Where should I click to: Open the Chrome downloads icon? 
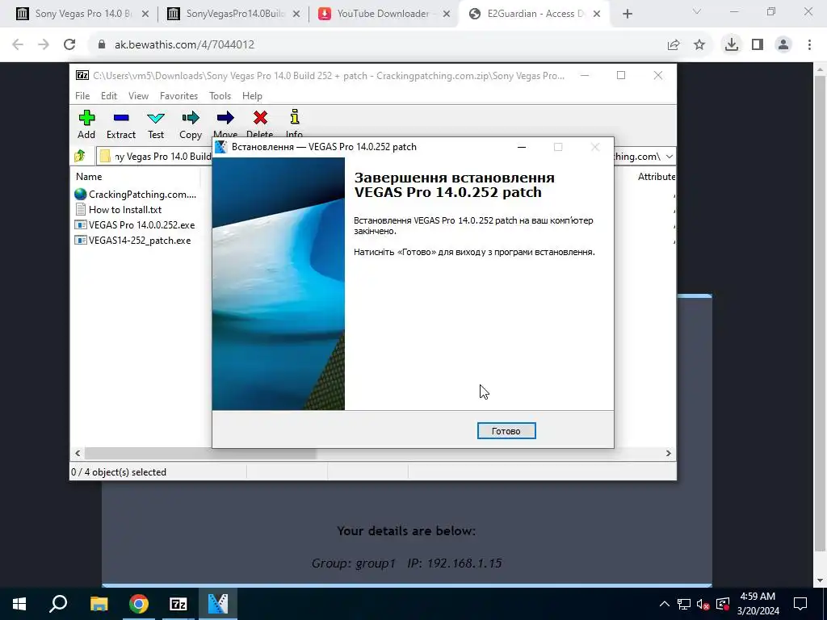(x=731, y=45)
